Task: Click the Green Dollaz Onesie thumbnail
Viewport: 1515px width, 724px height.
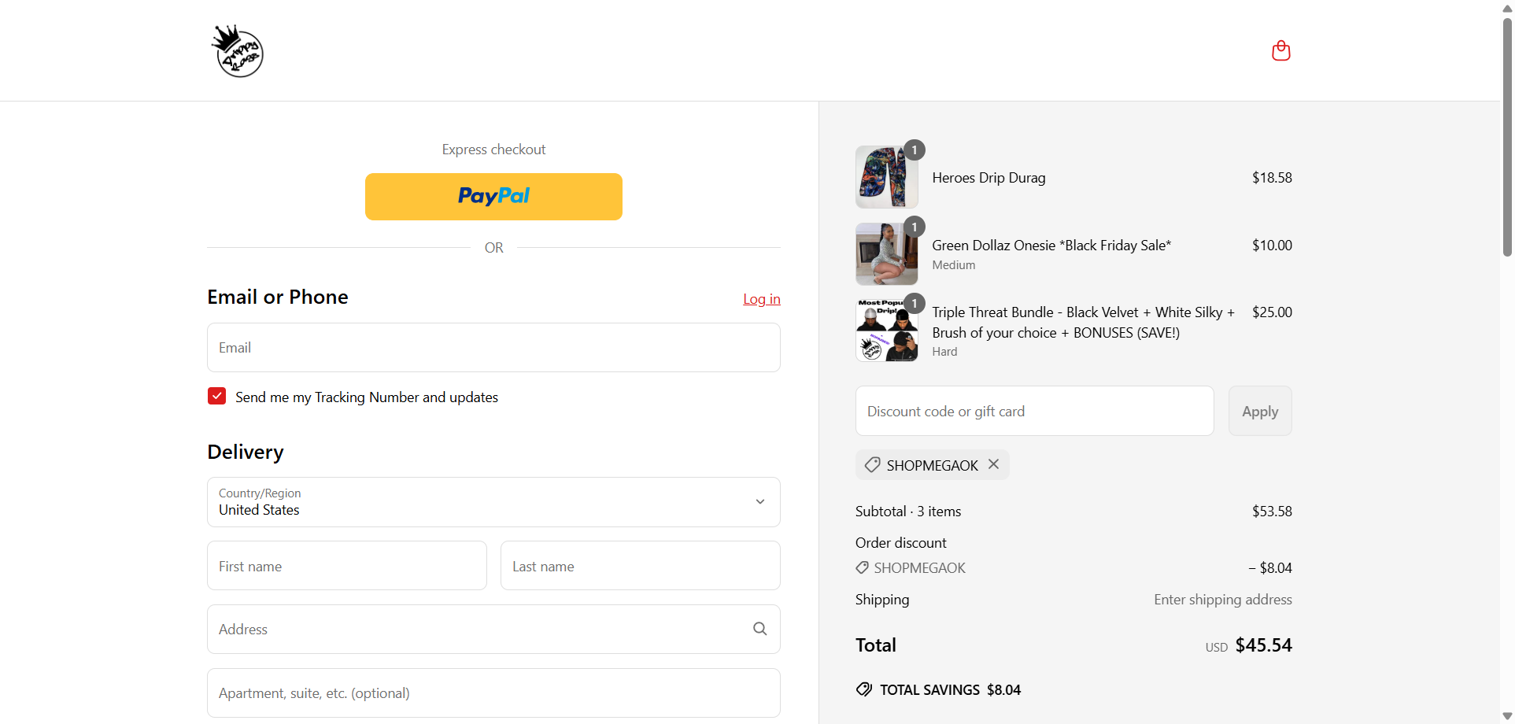Action: (x=886, y=253)
